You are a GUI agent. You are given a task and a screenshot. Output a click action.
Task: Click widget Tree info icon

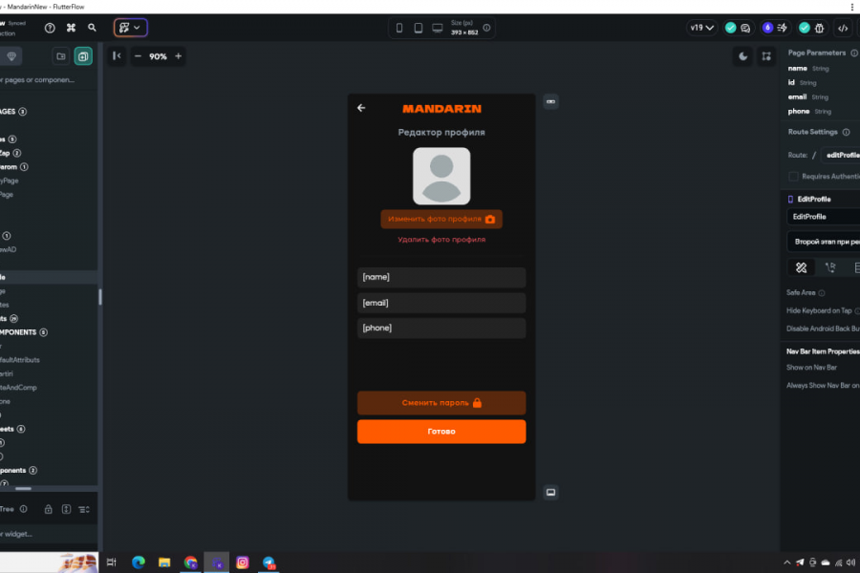point(24,509)
